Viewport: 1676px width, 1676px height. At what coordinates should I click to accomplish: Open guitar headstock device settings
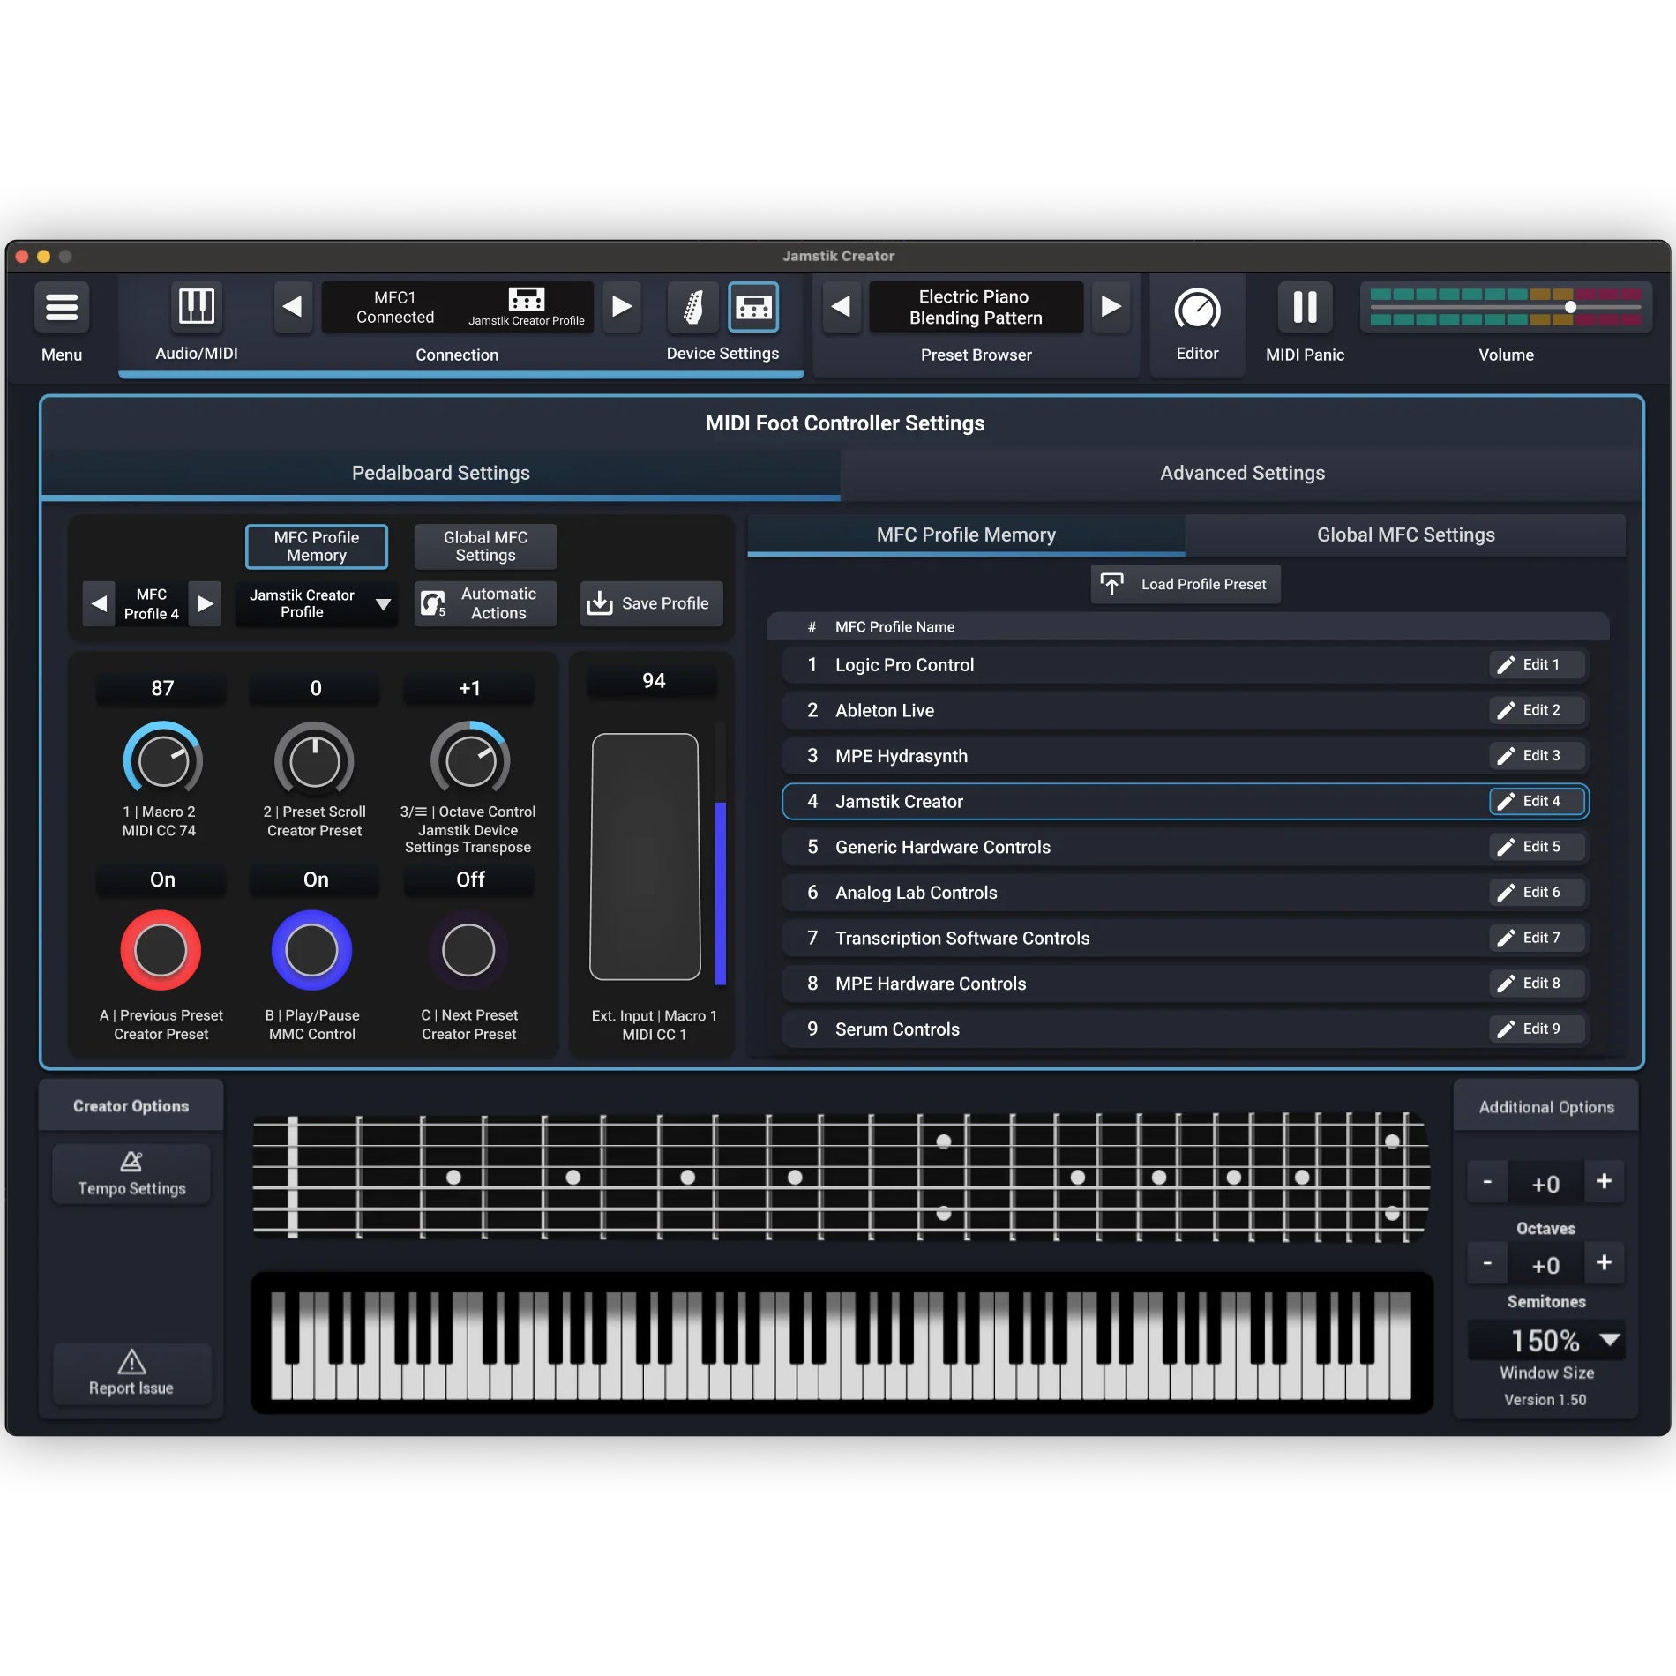693,307
